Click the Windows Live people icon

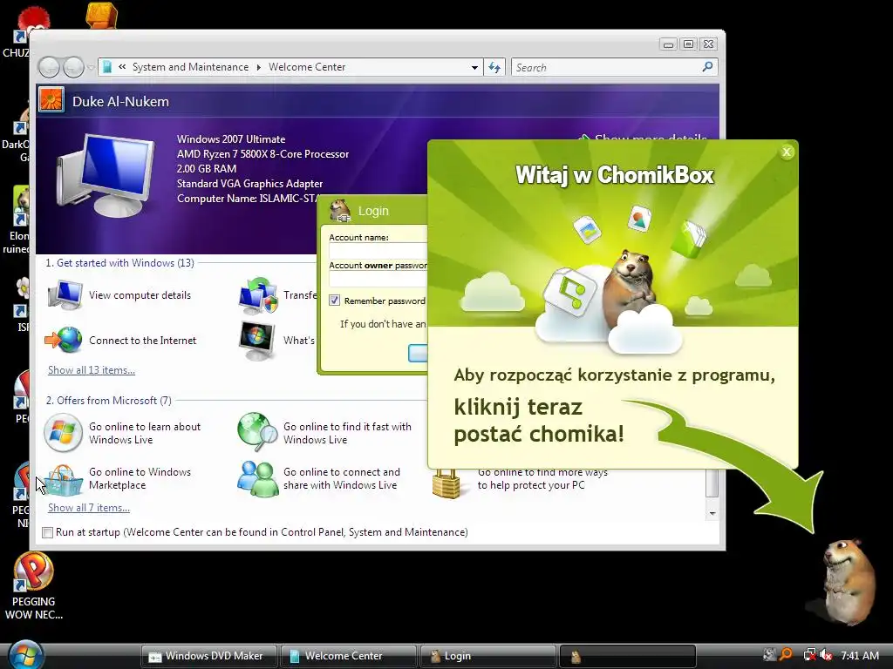click(x=257, y=478)
